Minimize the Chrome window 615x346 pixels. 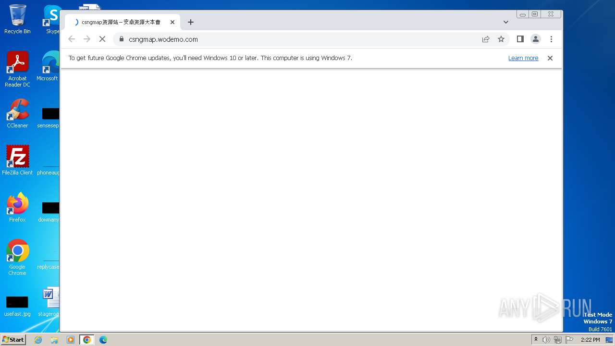coord(523,14)
